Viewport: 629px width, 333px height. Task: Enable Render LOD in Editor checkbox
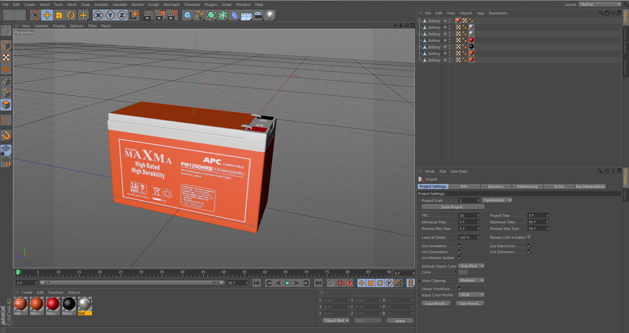(529, 237)
